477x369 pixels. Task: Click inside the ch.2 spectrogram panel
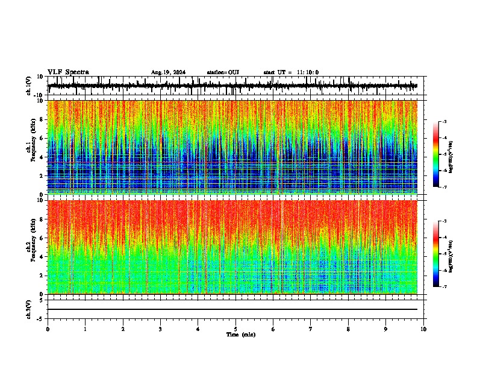(x=232, y=247)
